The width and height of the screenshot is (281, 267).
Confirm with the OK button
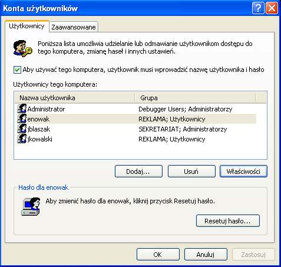158,255
